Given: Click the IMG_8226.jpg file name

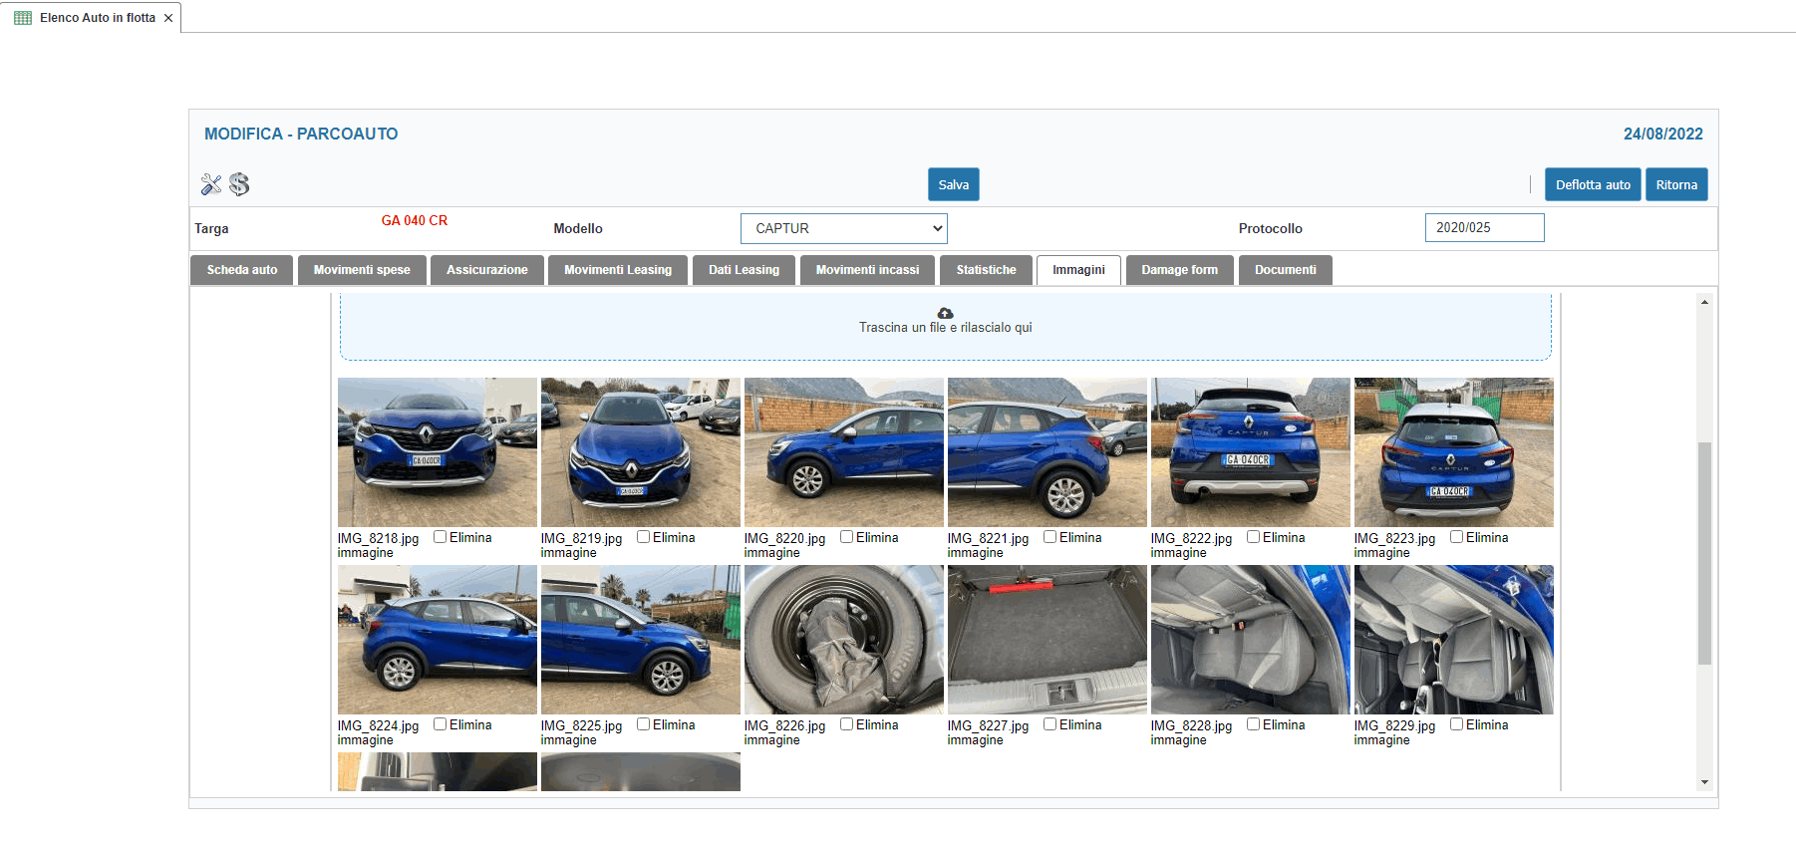Looking at the screenshot, I should [784, 725].
